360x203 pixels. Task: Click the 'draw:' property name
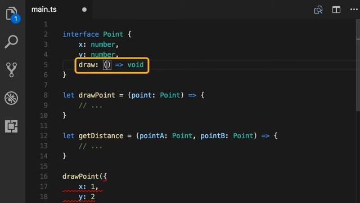tap(88, 65)
